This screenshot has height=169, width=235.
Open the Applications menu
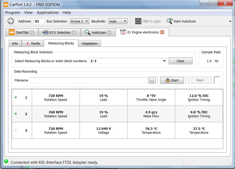coord(47,13)
